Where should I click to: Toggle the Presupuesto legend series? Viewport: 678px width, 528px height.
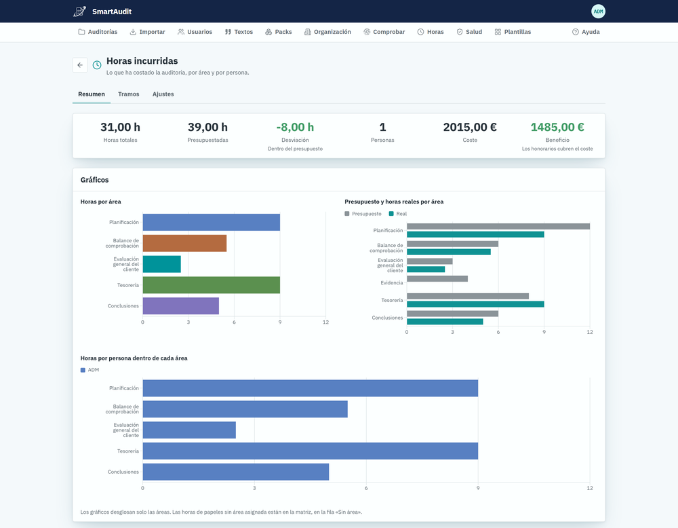pos(363,213)
